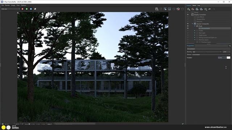This screenshot has width=232, height=130.
Task: Select the Environment layer row
Action: tap(214, 28)
